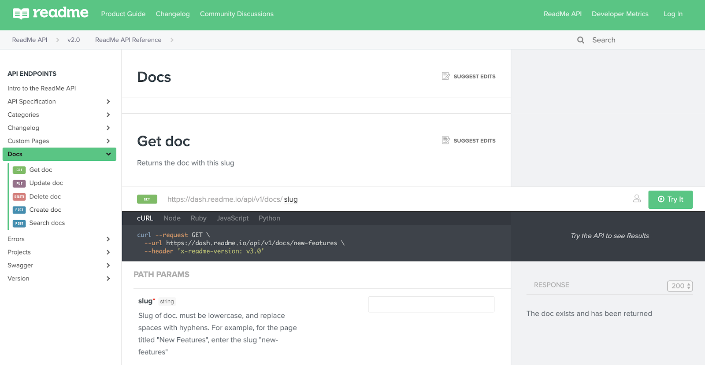Viewport: 705px width, 365px height.
Task: Expand the Version section
Action: pyautogui.click(x=108, y=279)
